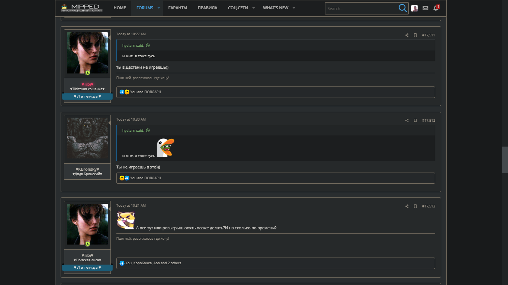Open permalink #17,512
This screenshot has height=285, width=508.
coord(428,121)
